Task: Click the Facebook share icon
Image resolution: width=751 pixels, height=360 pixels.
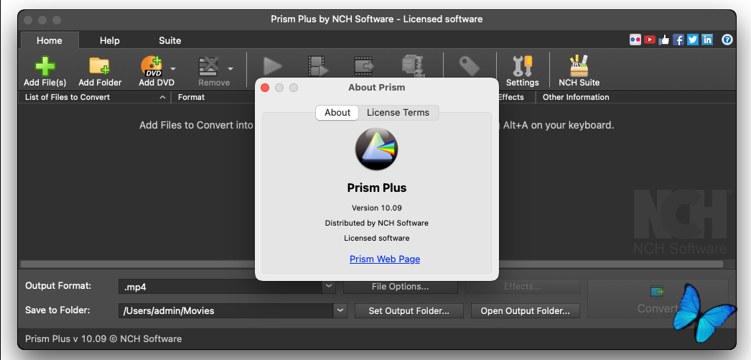Action: (678, 40)
